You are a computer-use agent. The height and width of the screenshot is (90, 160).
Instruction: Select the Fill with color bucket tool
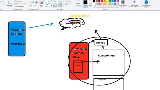point(33,2)
